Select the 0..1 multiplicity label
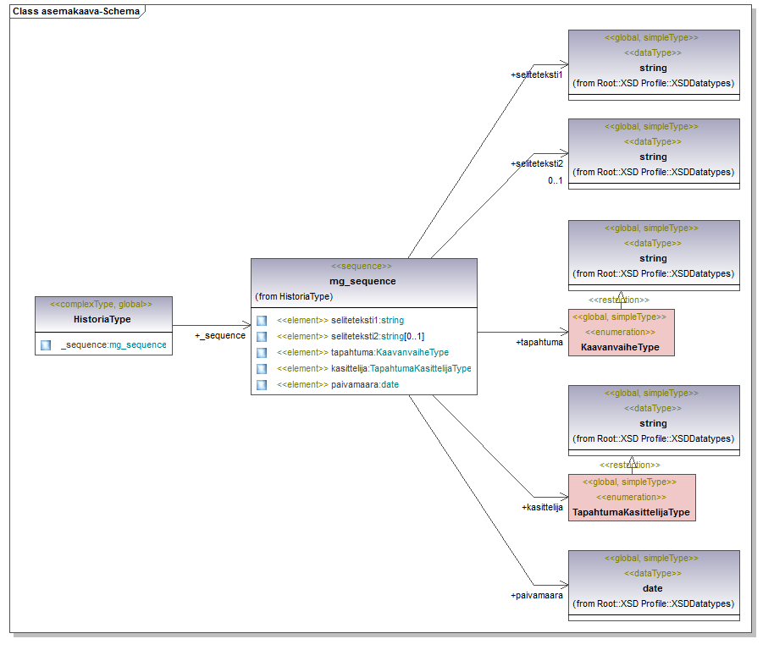774x650 pixels. [556, 180]
